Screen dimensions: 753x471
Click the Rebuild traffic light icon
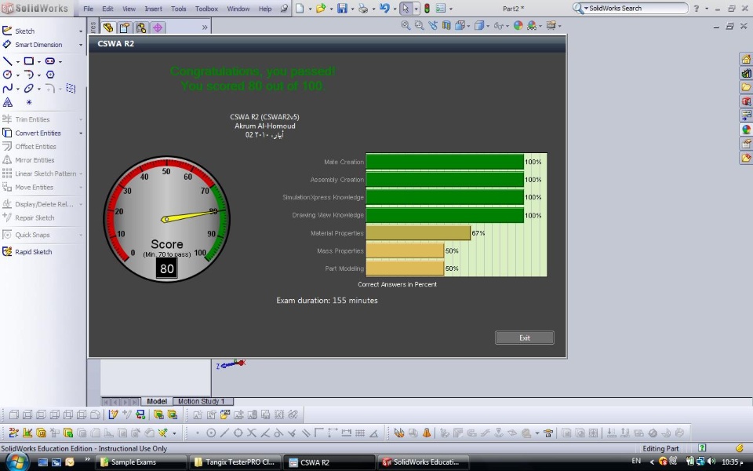click(427, 8)
